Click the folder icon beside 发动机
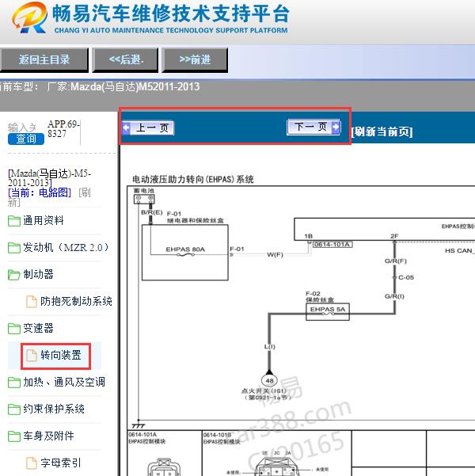This screenshot has width=475, height=476. [14, 248]
